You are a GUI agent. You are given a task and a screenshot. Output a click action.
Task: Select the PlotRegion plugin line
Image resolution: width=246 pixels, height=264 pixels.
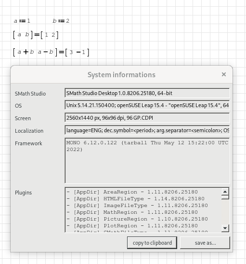(132, 225)
